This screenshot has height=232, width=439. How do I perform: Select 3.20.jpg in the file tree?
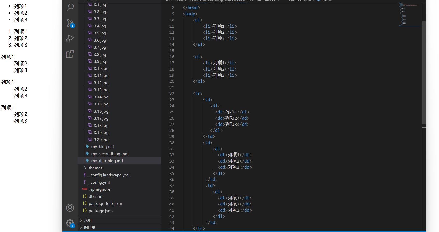[101, 140]
